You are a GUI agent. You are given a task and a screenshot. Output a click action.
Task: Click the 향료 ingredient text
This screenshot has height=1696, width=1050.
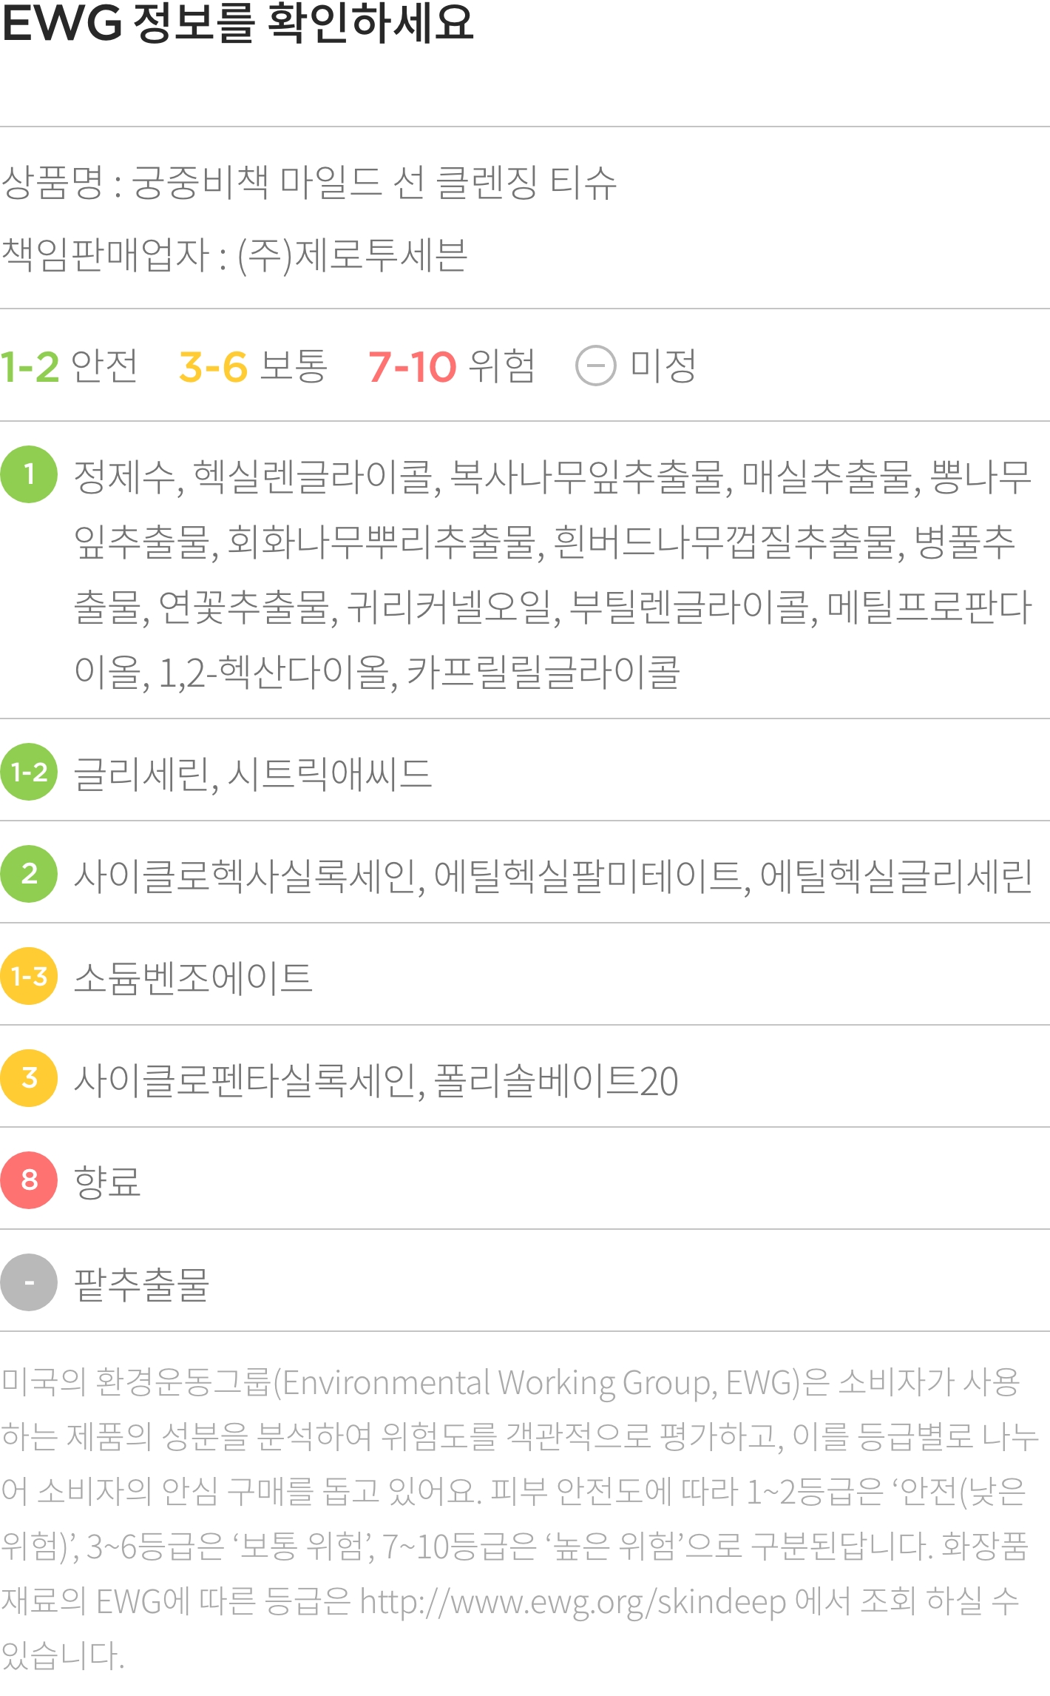tap(107, 1182)
